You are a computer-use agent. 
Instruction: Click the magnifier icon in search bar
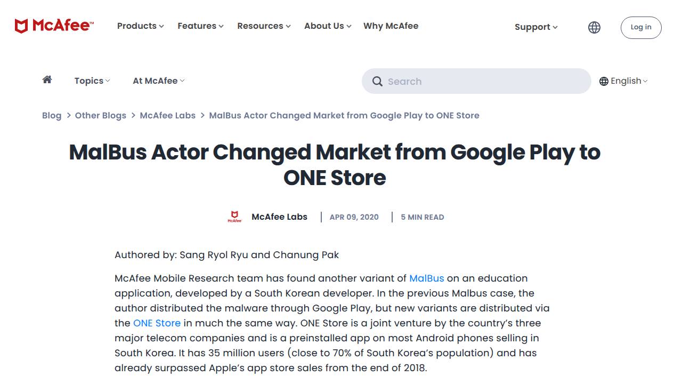[377, 81]
